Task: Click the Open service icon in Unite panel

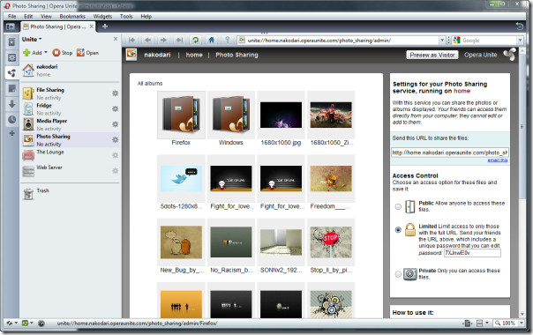Action: (80, 53)
